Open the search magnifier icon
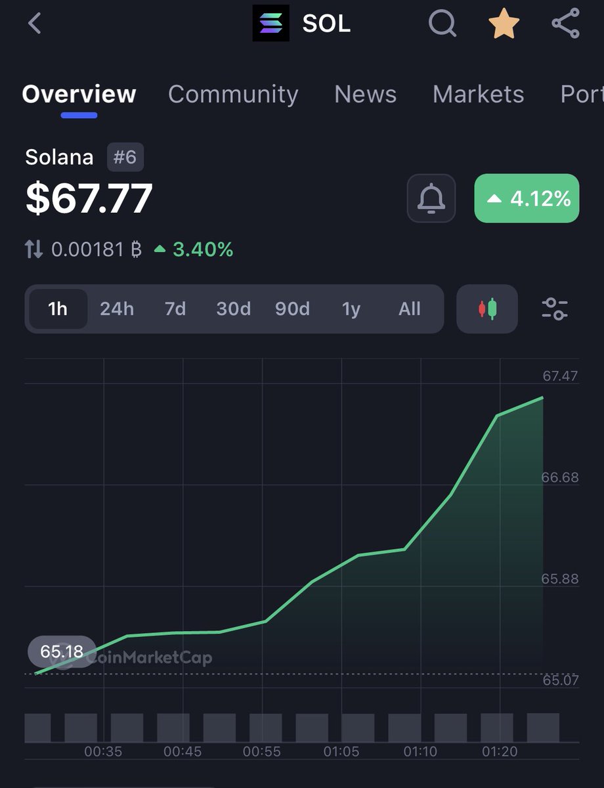604x788 pixels. pos(442,24)
